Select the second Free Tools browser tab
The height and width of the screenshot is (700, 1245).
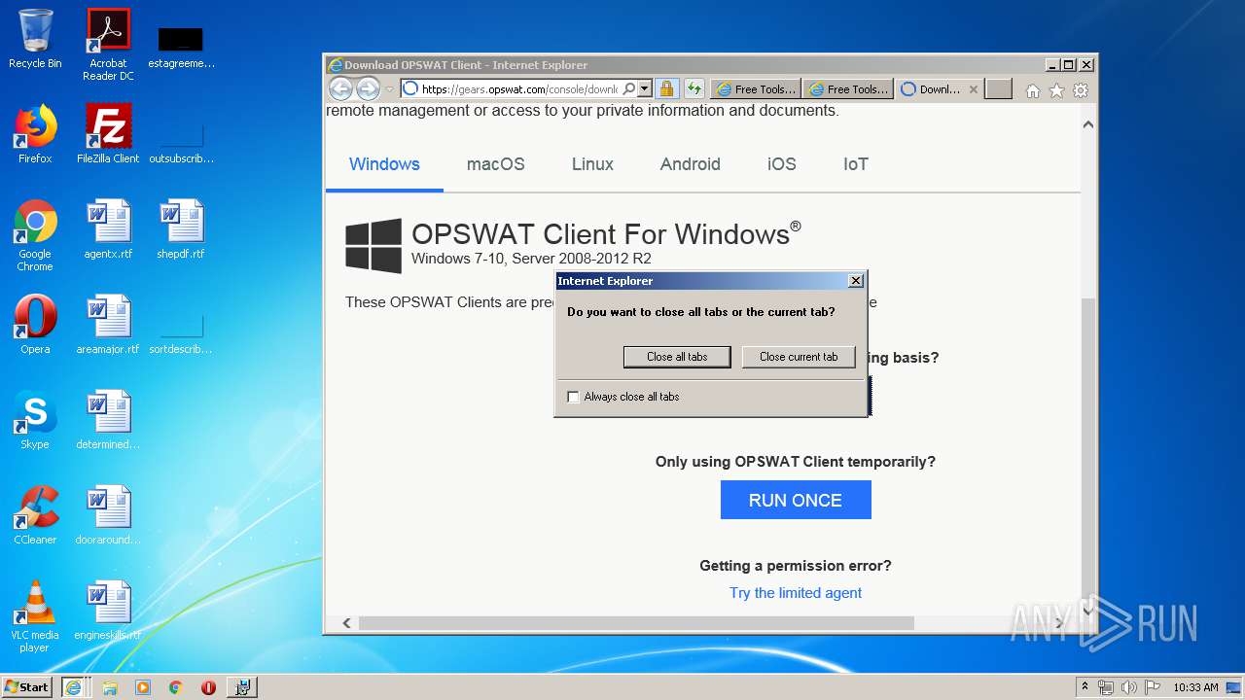(x=848, y=89)
